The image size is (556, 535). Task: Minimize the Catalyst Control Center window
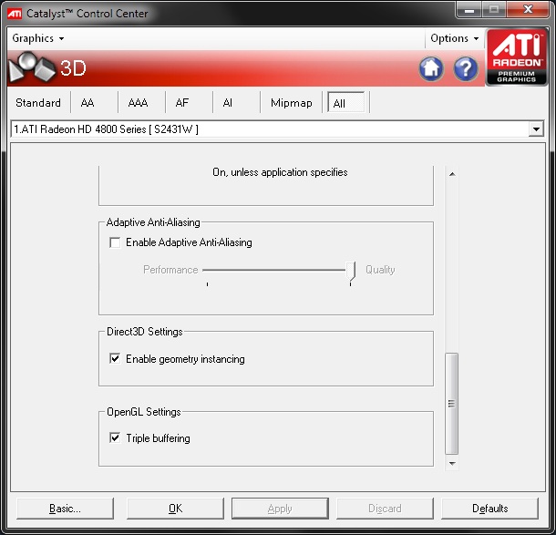coord(468,10)
